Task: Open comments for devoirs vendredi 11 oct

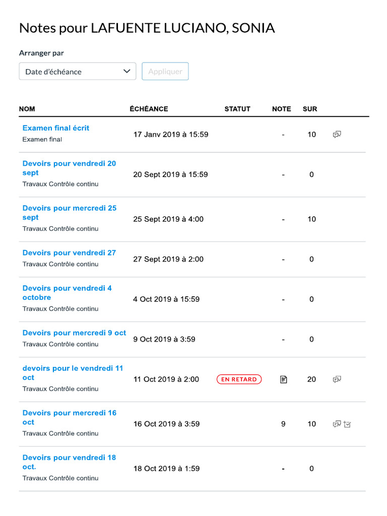Action: tap(337, 379)
